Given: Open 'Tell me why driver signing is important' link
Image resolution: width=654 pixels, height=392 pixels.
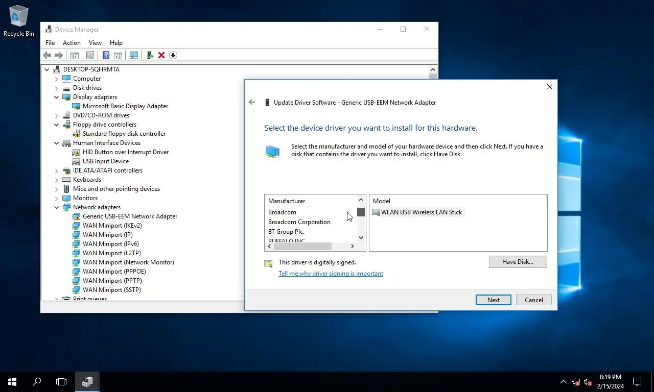Looking at the screenshot, I should tap(331, 274).
